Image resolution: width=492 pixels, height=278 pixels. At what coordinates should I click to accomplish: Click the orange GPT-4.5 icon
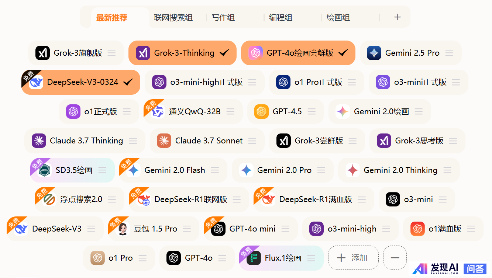click(261, 111)
